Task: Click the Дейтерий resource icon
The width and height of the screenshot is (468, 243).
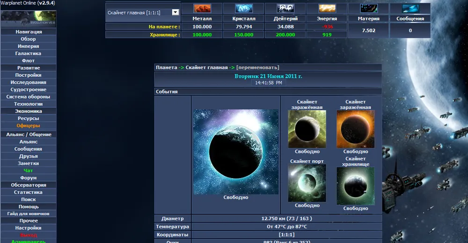Action: (285, 8)
